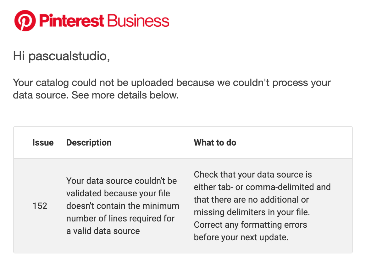This screenshot has width=371, height=271.
Task: Click the Check that your data source line
Action: [x=252, y=174]
